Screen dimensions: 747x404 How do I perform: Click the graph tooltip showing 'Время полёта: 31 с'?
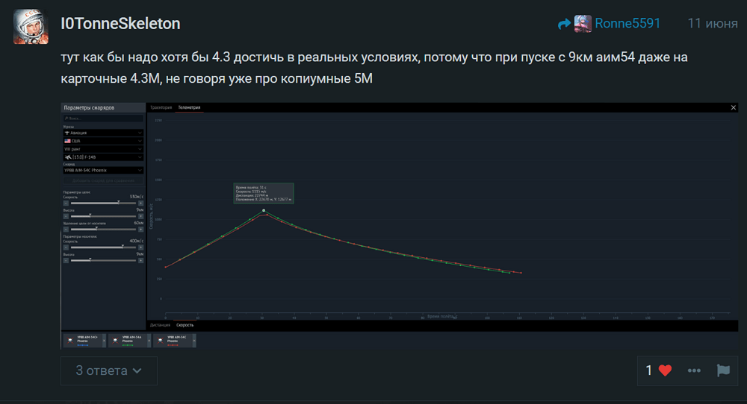coord(264,194)
